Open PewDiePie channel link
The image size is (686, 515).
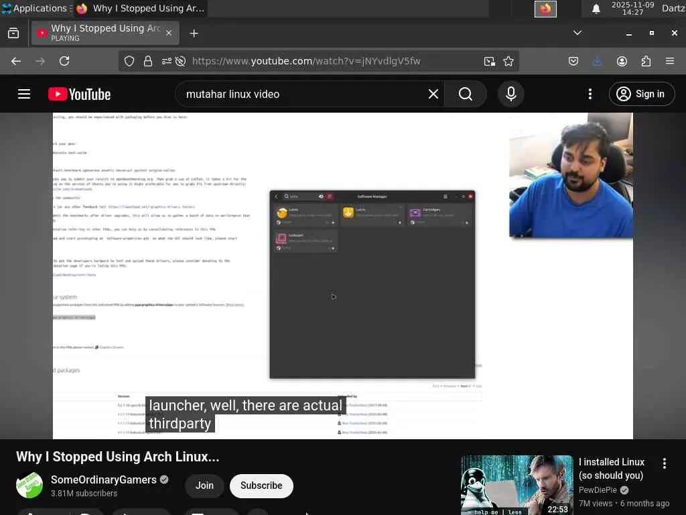tap(598, 490)
